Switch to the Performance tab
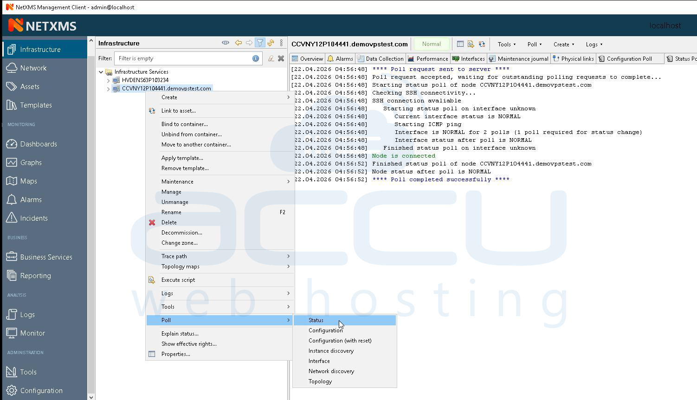The width and height of the screenshot is (697, 400). coord(428,58)
